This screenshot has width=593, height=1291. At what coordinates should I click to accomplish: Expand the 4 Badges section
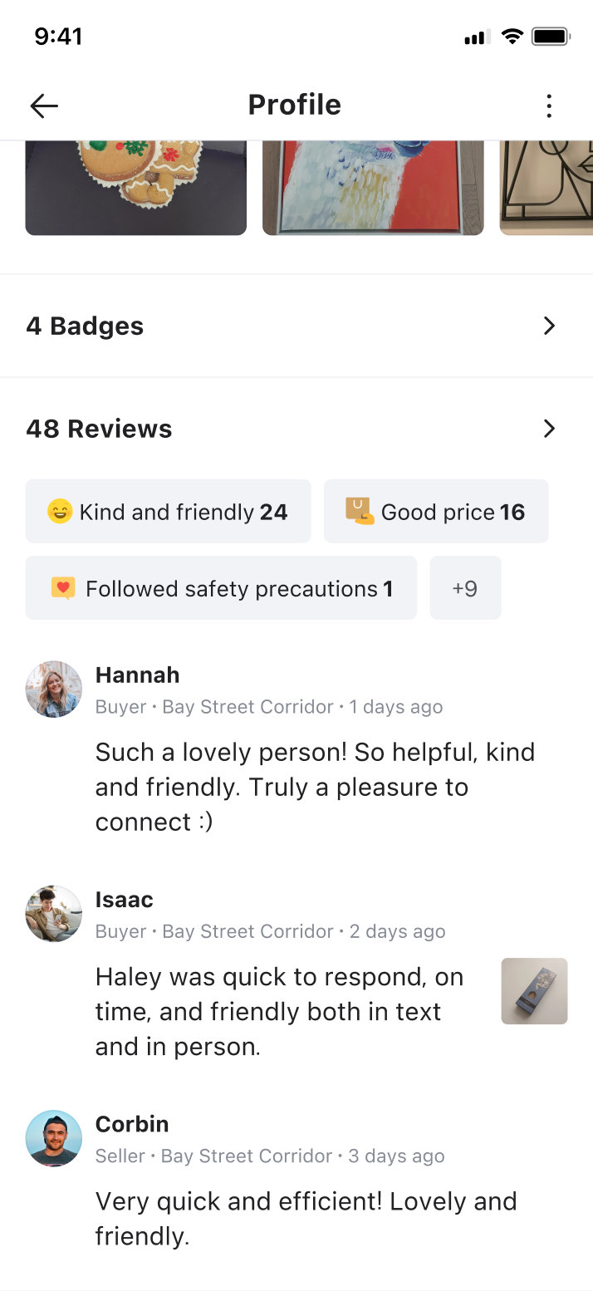296,326
